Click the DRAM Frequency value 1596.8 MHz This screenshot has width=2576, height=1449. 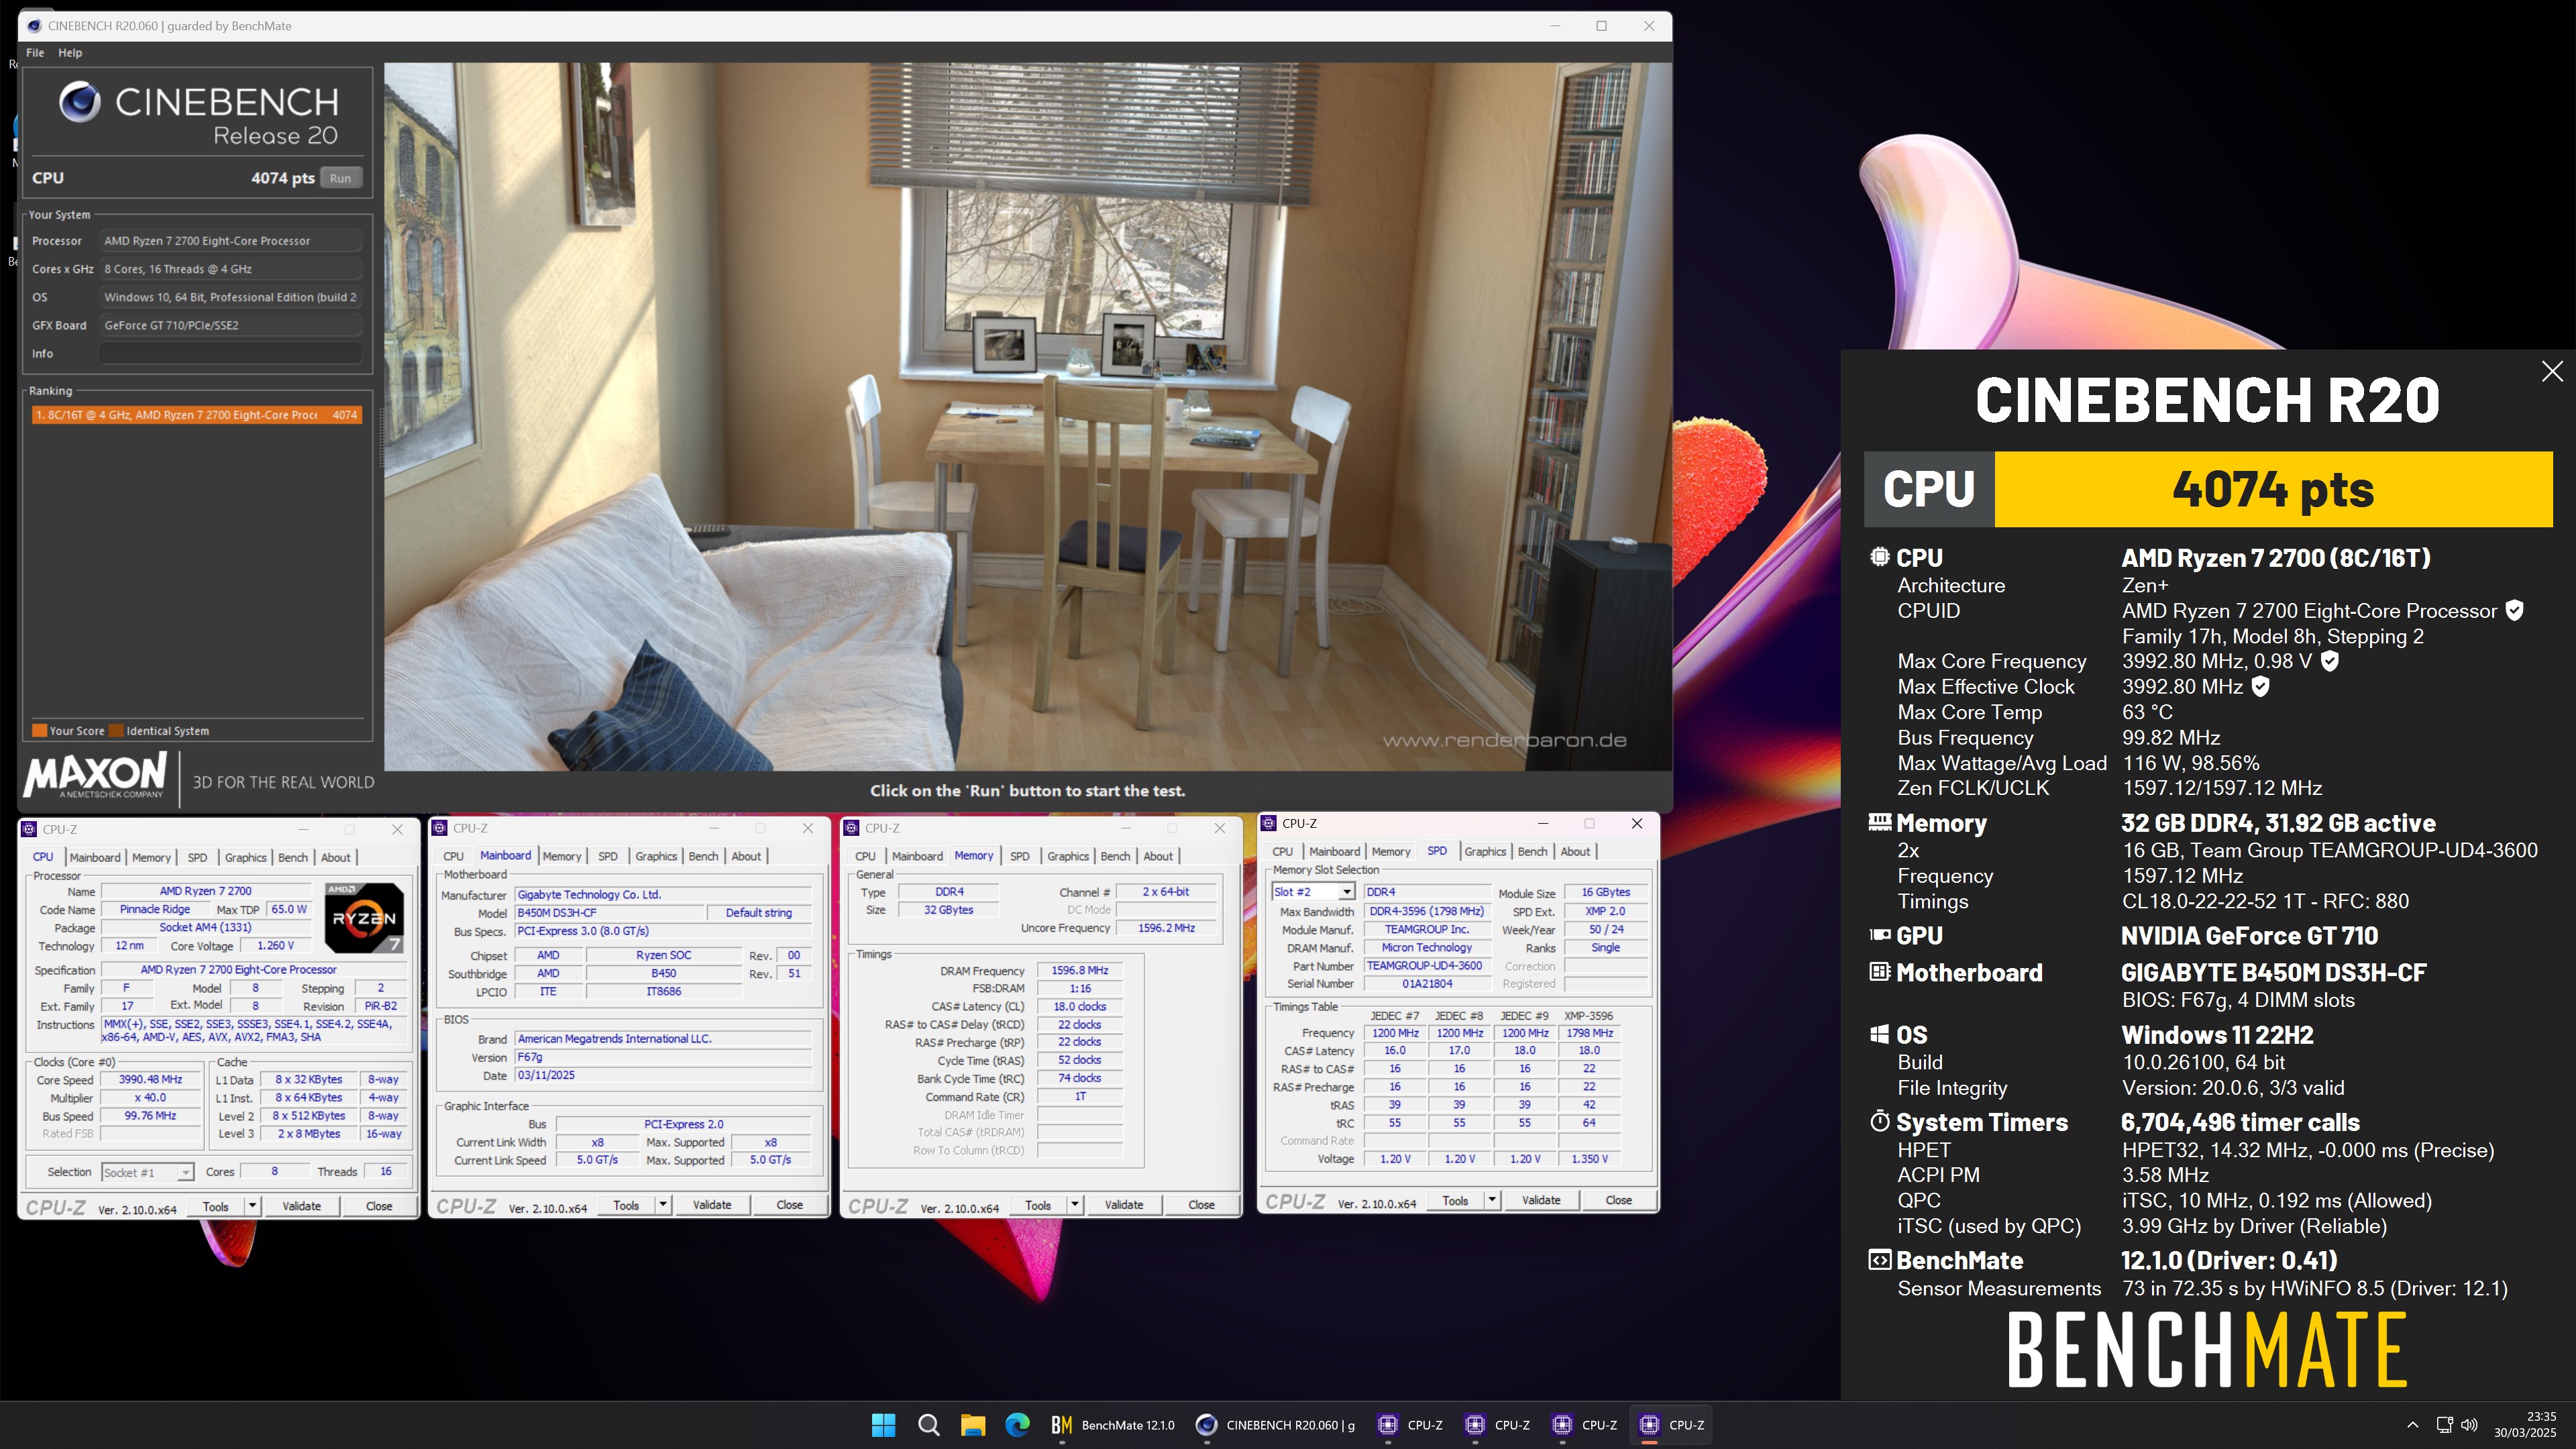coord(1079,970)
